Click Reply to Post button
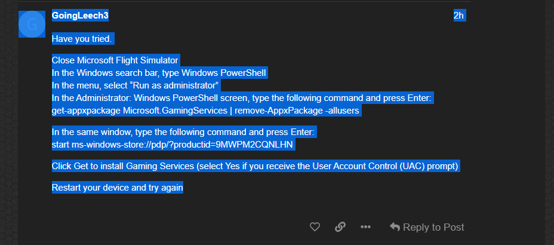 427,227
